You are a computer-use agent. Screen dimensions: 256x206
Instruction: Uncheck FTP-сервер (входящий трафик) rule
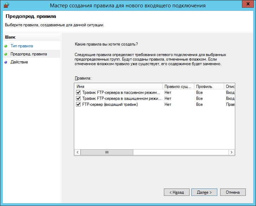pos(78,104)
